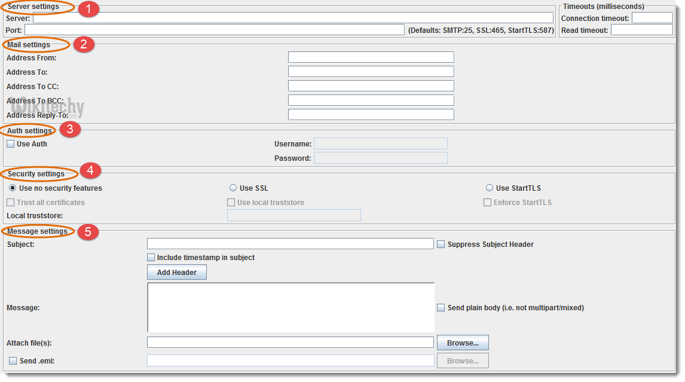Toggle Include timestamp in subject
The height and width of the screenshot is (382, 685).
click(x=151, y=258)
